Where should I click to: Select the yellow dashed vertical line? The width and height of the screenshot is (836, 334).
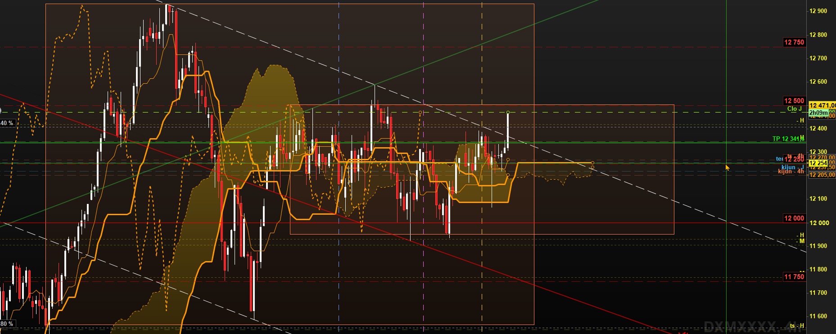482,167
